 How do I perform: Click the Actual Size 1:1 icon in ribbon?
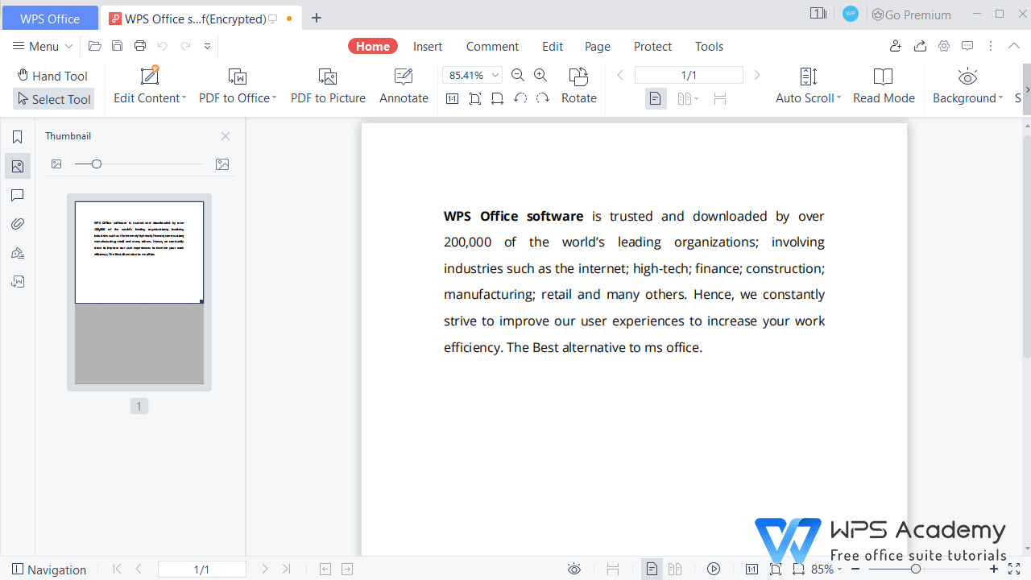[452, 98]
